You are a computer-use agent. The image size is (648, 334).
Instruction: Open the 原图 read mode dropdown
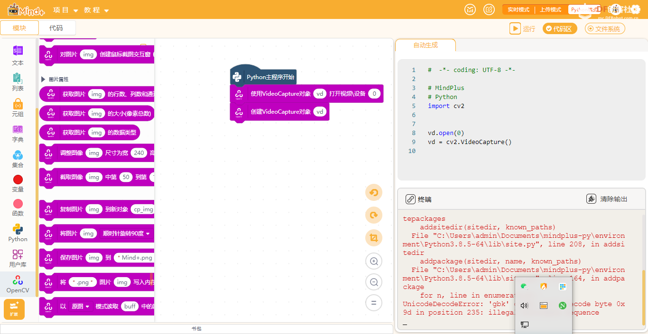pos(80,307)
